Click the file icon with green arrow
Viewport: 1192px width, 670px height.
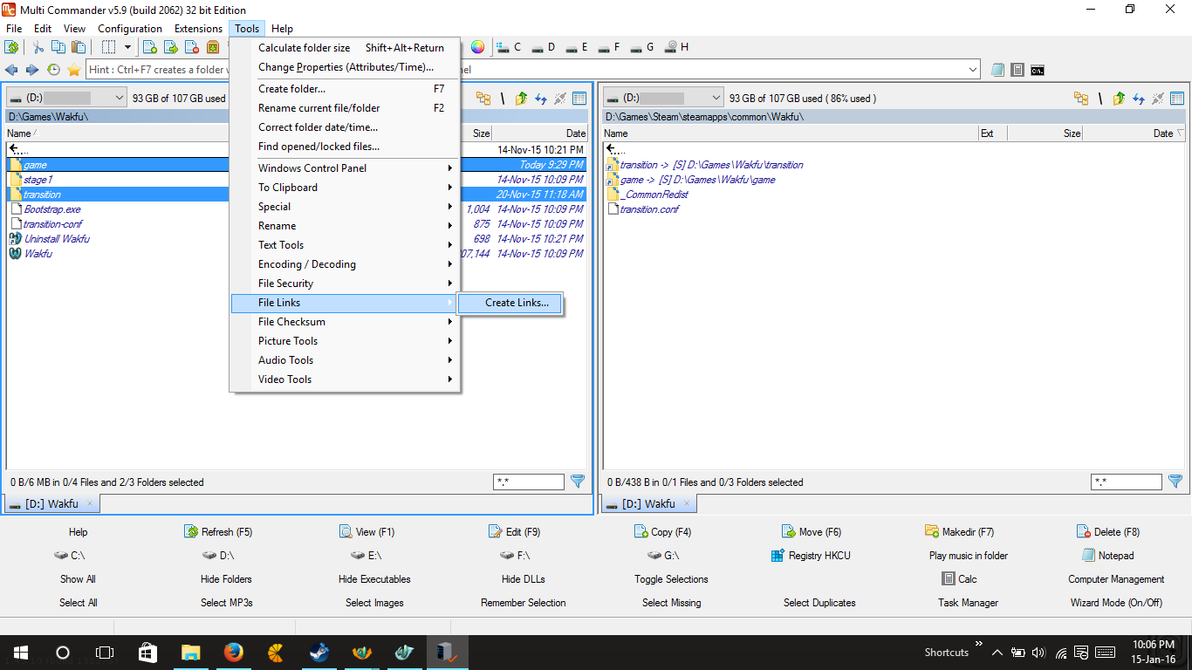coord(171,47)
